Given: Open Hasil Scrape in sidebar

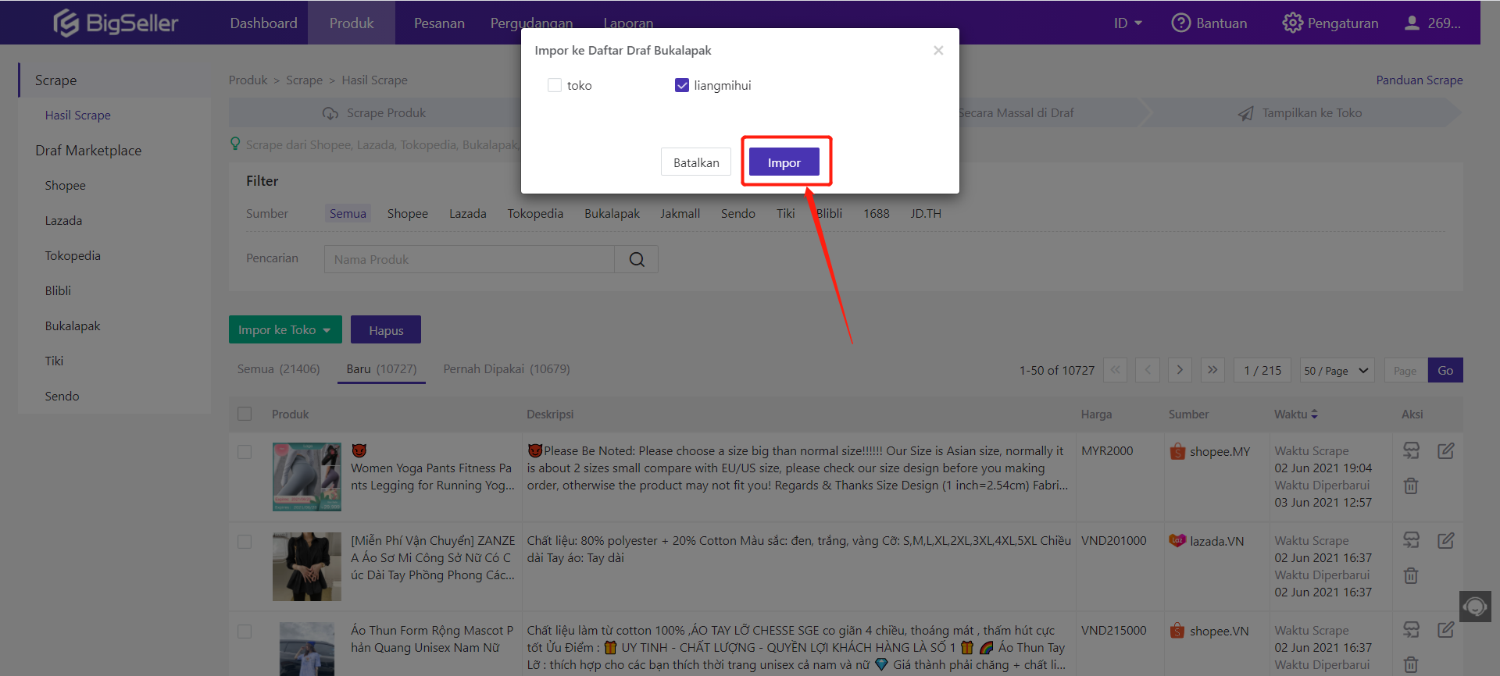Looking at the screenshot, I should 78,115.
